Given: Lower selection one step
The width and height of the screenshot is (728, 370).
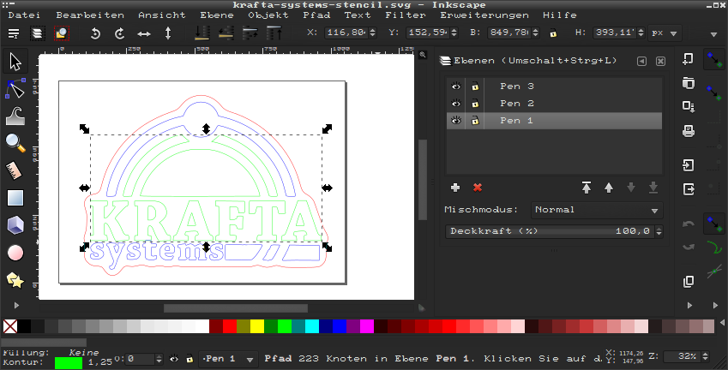Looking at the screenshot, I should 226,33.
